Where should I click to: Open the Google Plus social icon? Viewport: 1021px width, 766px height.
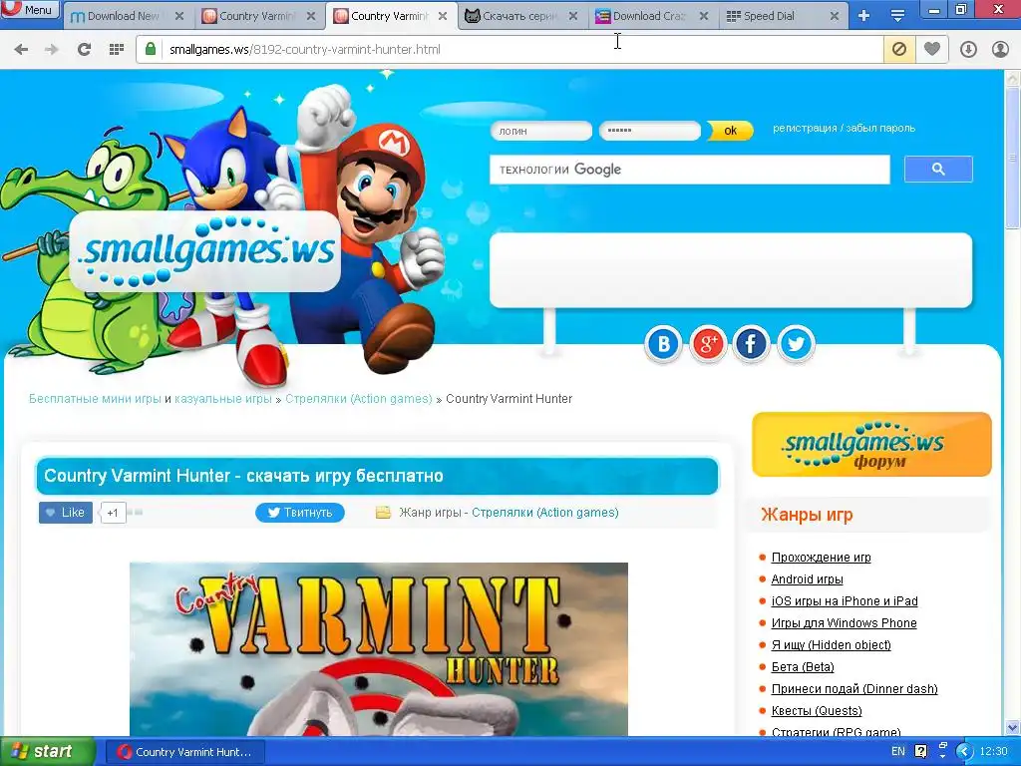point(708,344)
